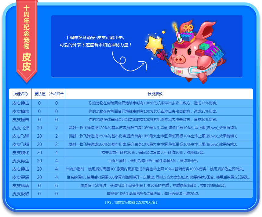Click cooldown value 0 in the 皮皮汲取 row

[x=56, y=194]
